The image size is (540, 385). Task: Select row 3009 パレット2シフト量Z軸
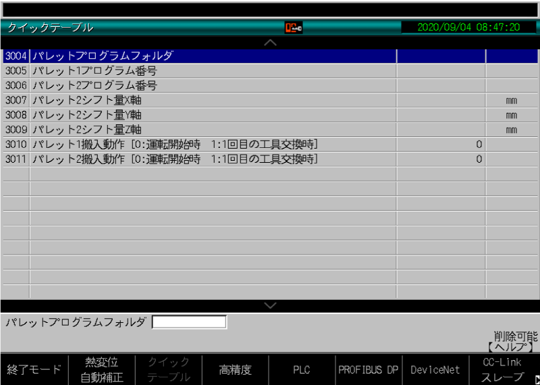click(x=271, y=130)
